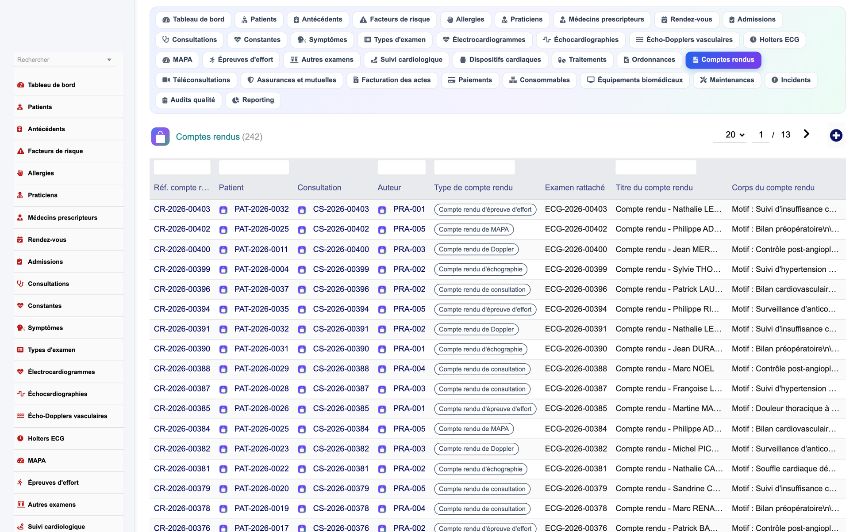861x532 pixels.
Task: Click the Constantes heartbeat icon in sidebar
Action: tap(20, 306)
